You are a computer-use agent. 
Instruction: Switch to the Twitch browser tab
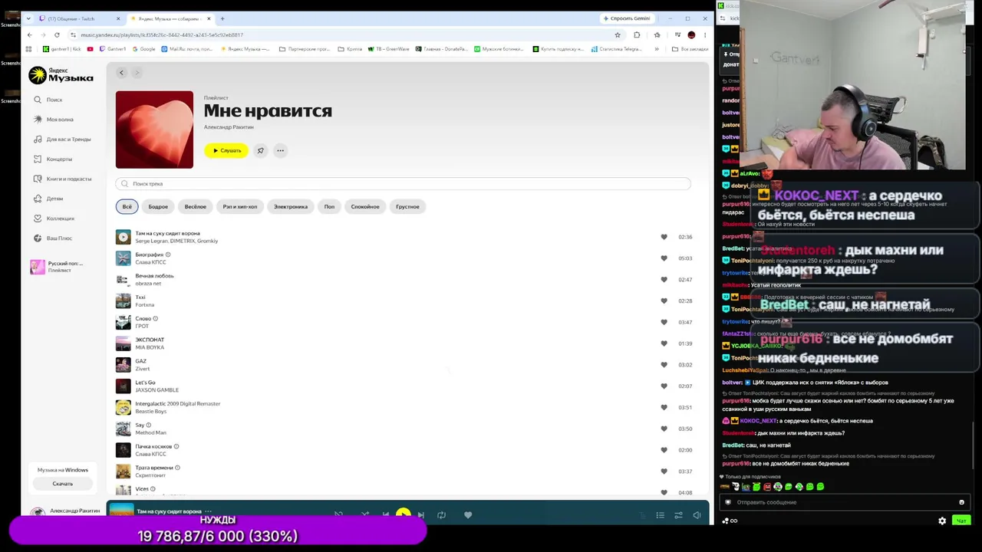pyautogui.click(x=77, y=18)
